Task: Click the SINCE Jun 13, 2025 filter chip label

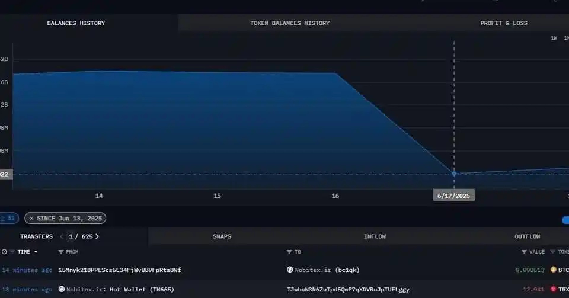Action: pyautogui.click(x=69, y=218)
